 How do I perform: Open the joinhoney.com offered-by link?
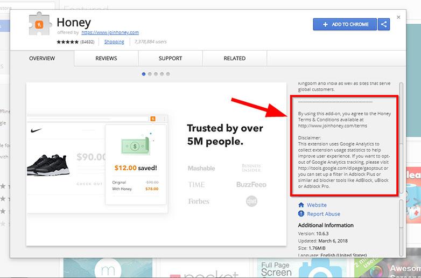[x=110, y=32]
